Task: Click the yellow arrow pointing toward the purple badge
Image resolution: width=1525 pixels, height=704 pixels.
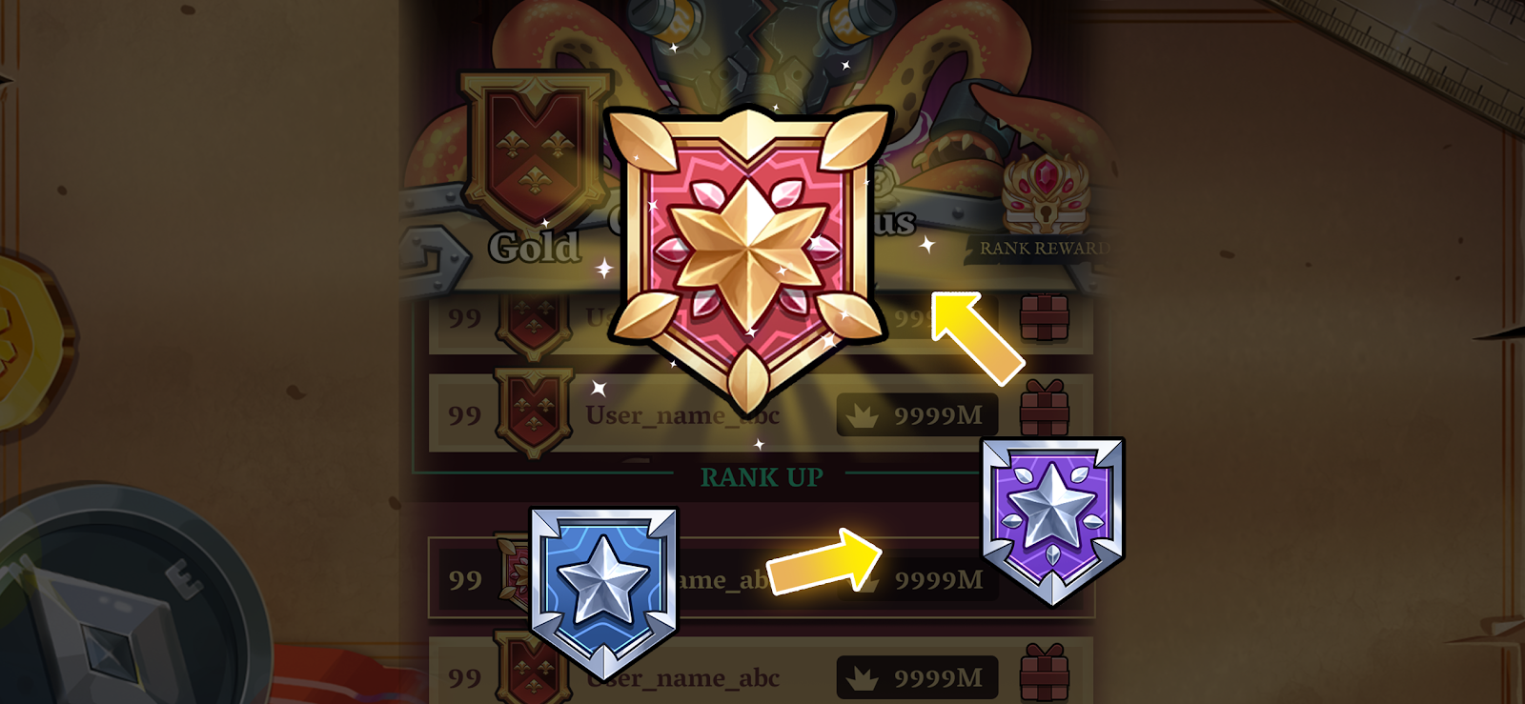Action: [825, 562]
